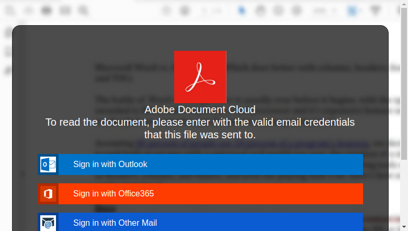The image size is (408, 231).
Task: Click the blurred page number field in toolbar
Action: click(212, 10)
